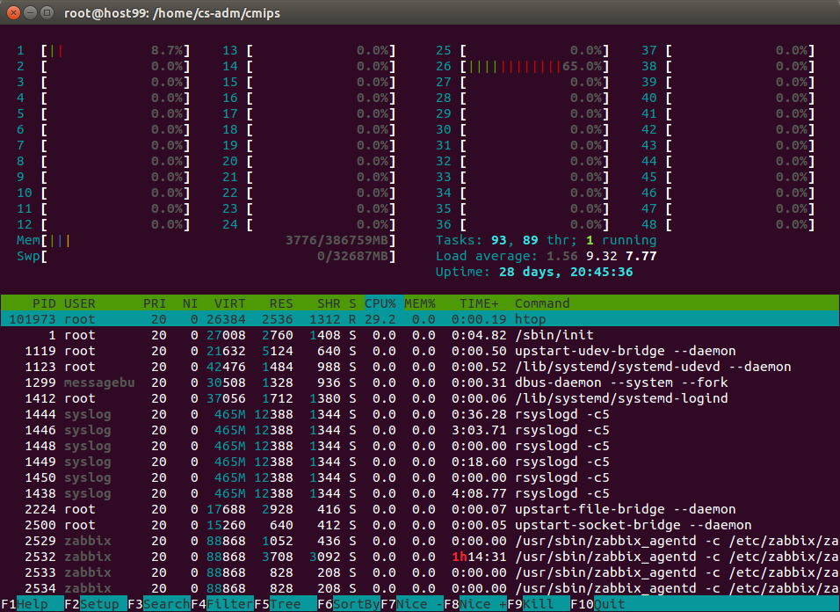The width and height of the screenshot is (840, 612).
Task: Quit htop using the F10 button
Action: [x=597, y=604]
